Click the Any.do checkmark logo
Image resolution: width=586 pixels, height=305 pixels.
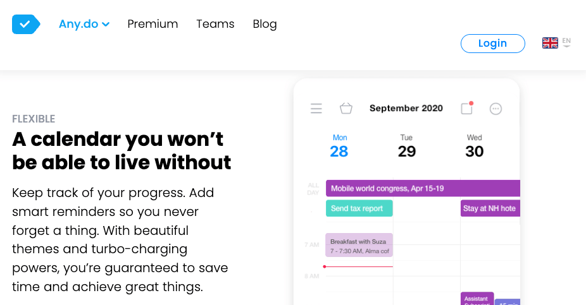coord(26,25)
